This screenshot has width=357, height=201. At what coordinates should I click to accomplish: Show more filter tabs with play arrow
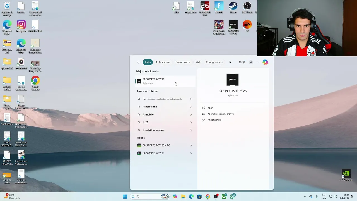tap(230, 62)
